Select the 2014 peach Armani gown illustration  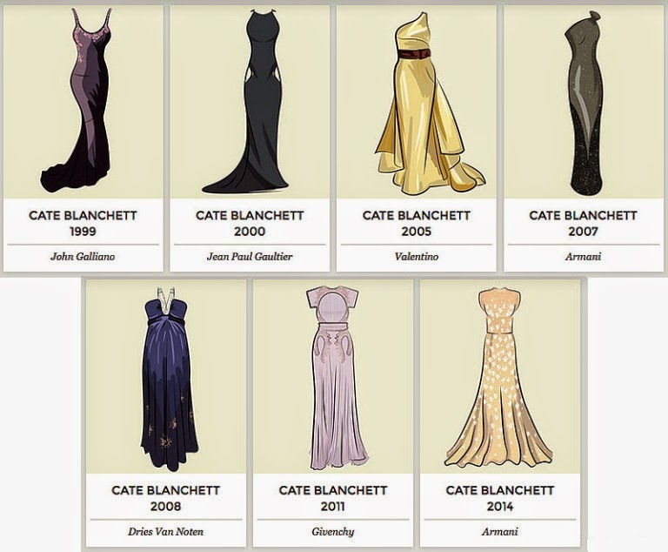coord(499,378)
